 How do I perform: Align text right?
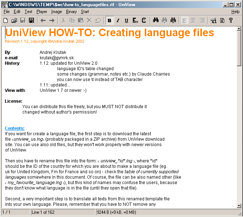[202, 20]
